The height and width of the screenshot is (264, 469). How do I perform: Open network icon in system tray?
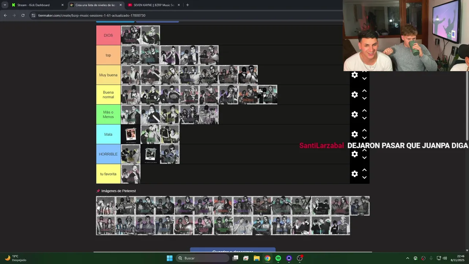pos(439,258)
